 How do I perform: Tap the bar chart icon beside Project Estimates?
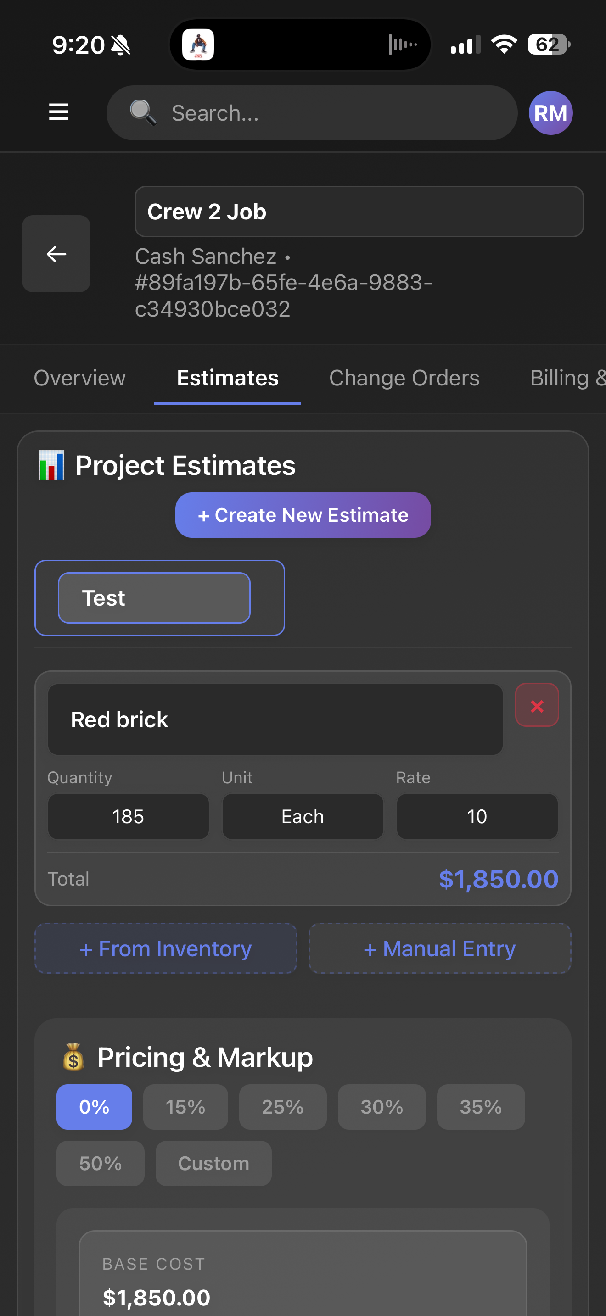[x=51, y=465]
